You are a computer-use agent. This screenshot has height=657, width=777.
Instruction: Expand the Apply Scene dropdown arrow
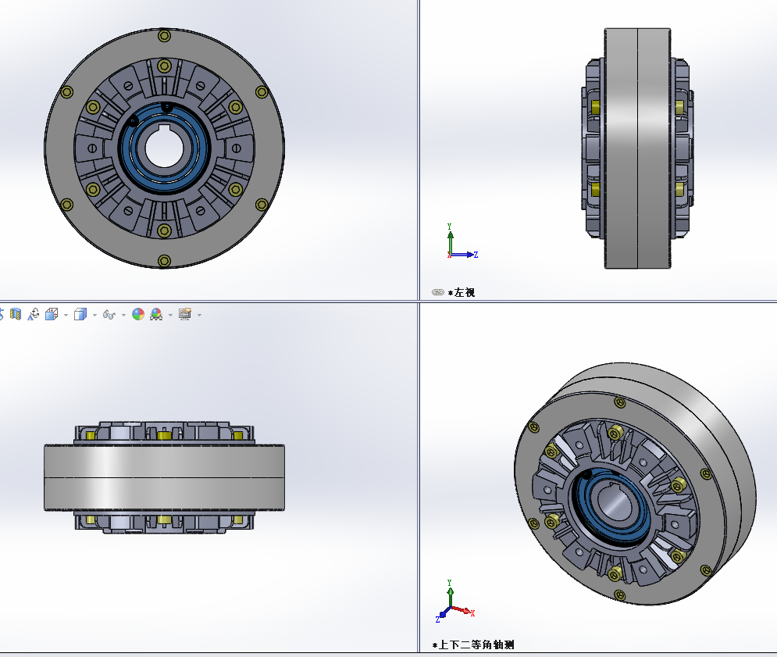170,315
